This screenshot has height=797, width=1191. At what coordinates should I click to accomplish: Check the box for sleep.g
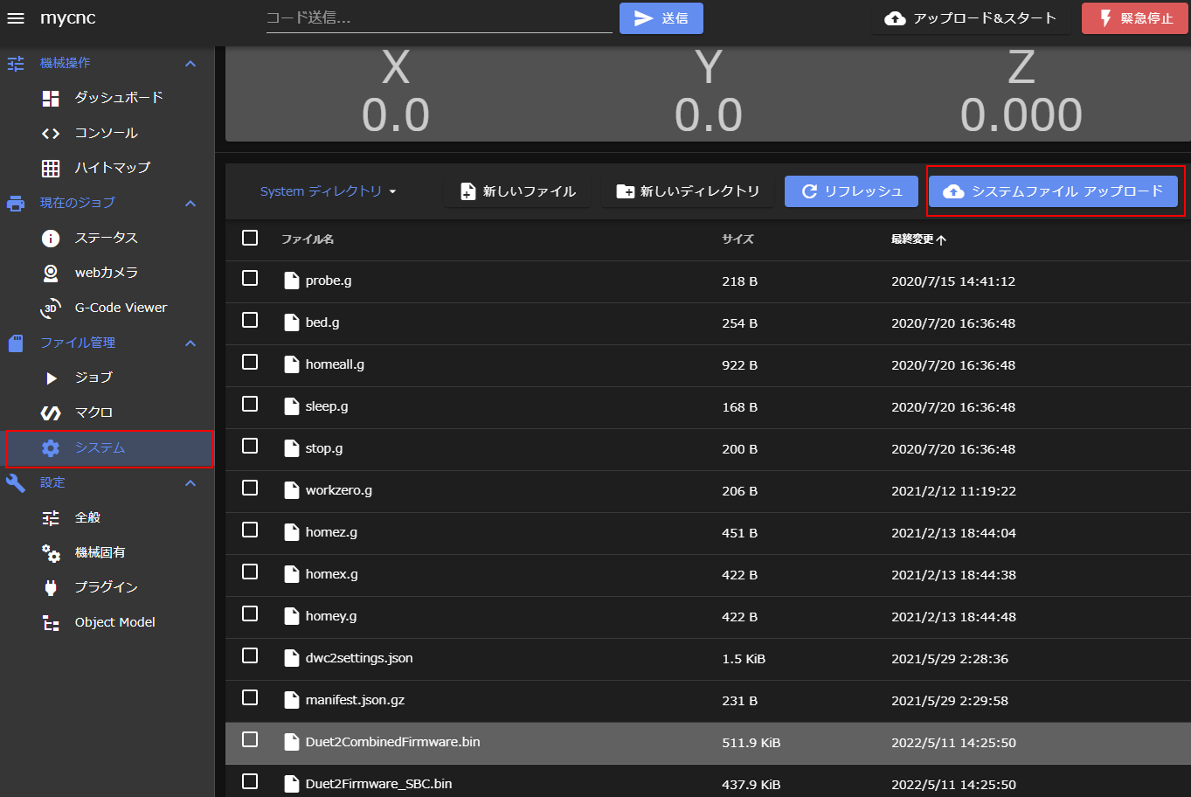coord(250,404)
